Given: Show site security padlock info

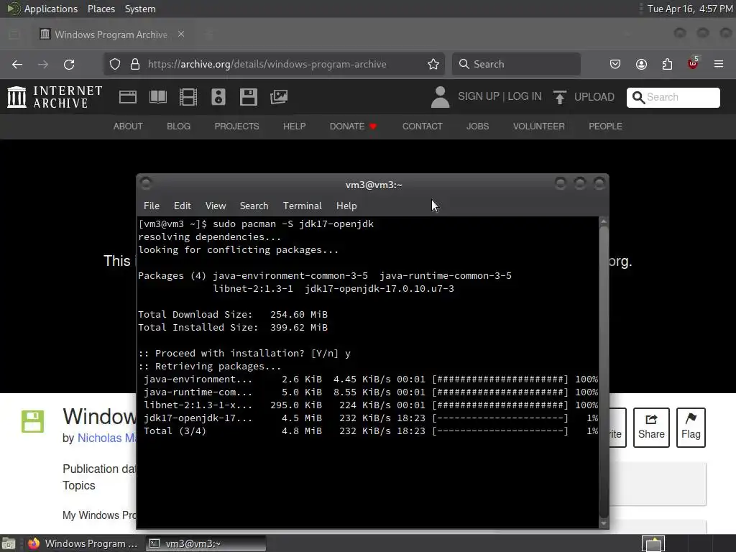Looking at the screenshot, I should coord(135,64).
